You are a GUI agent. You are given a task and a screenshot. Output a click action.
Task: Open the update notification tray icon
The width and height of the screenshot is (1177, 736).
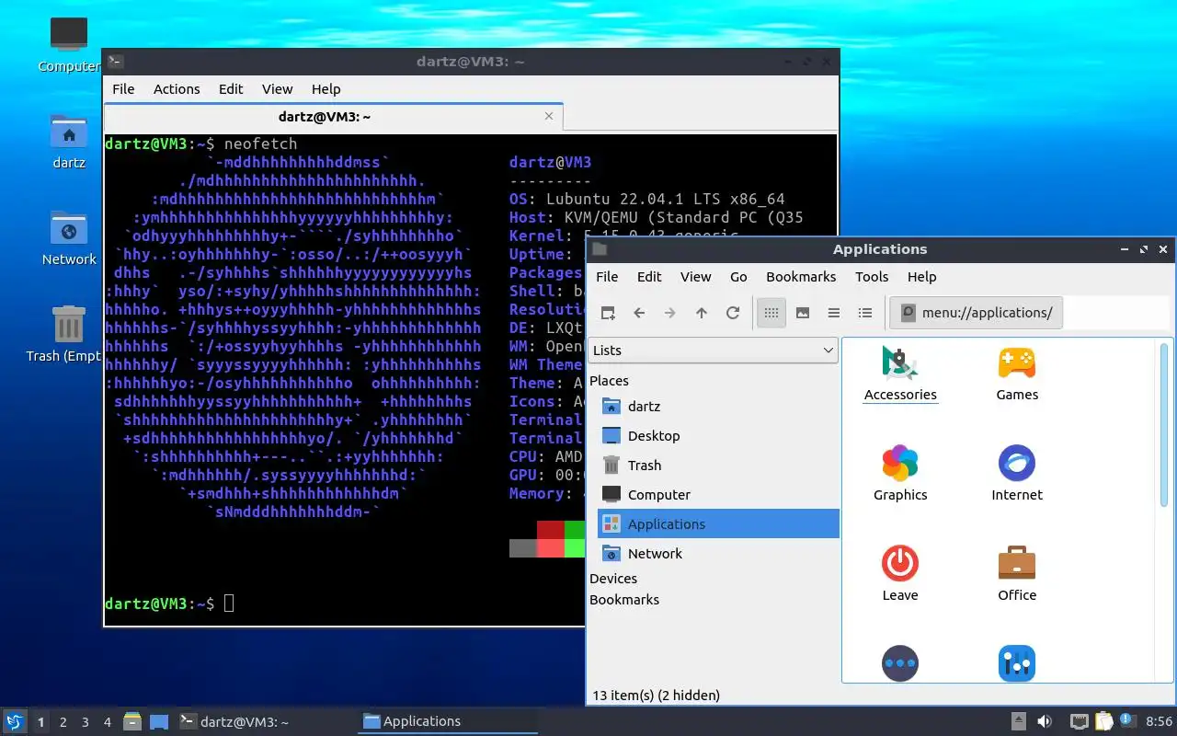tap(1127, 721)
